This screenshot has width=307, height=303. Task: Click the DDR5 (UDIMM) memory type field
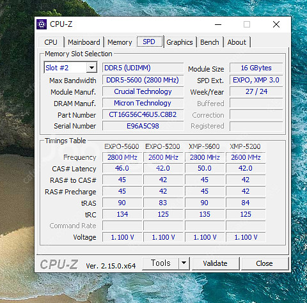coord(143,68)
